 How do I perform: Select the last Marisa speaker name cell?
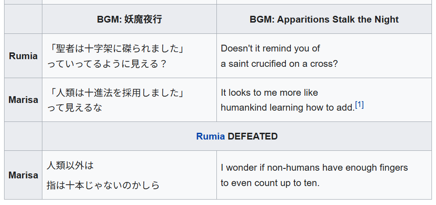pos(23,175)
